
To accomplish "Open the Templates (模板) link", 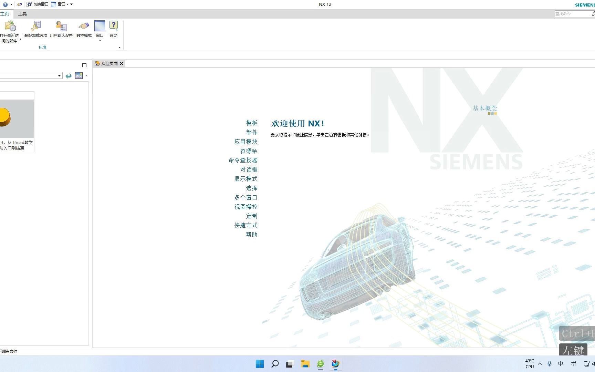I will (x=252, y=123).
